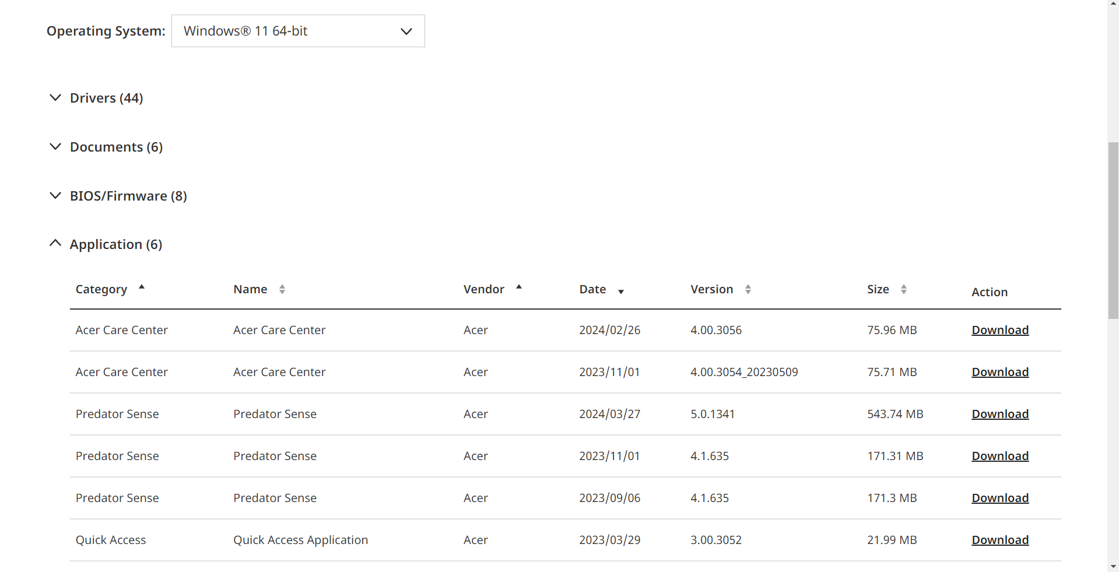Click the scrollbar down arrow

pyautogui.click(x=1113, y=566)
